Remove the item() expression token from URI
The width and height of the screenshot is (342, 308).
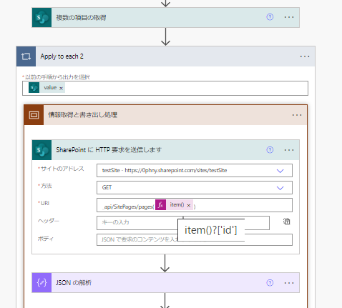pos(189,205)
